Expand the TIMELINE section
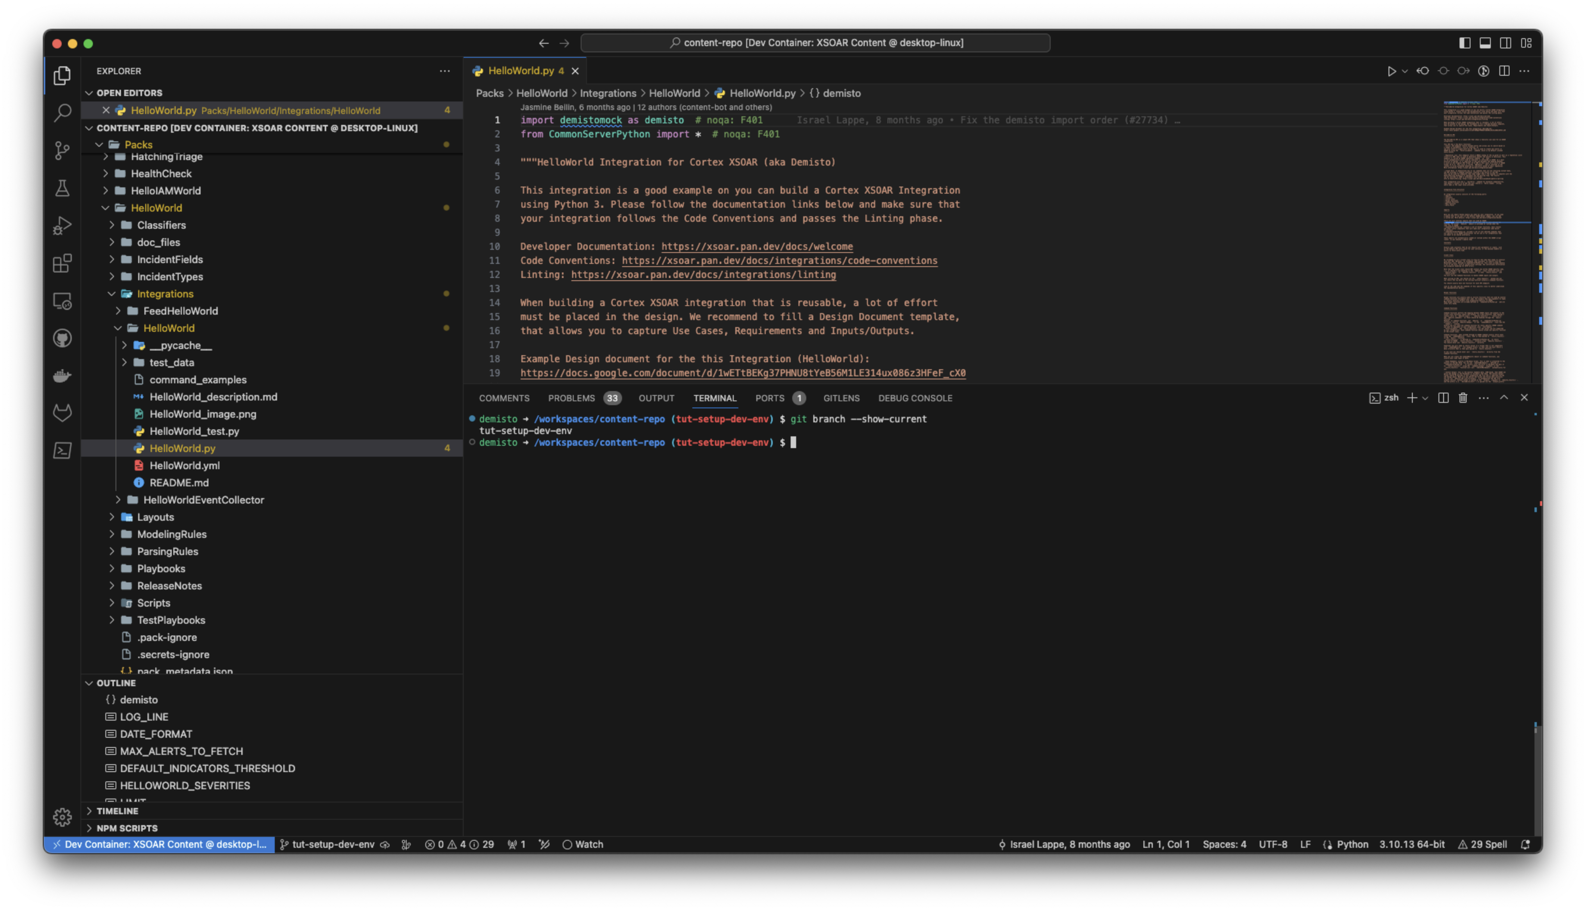This screenshot has width=1586, height=911. (x=117, y=811)
